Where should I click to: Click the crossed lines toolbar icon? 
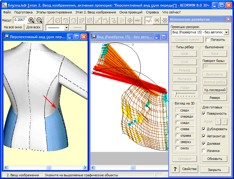157,20
